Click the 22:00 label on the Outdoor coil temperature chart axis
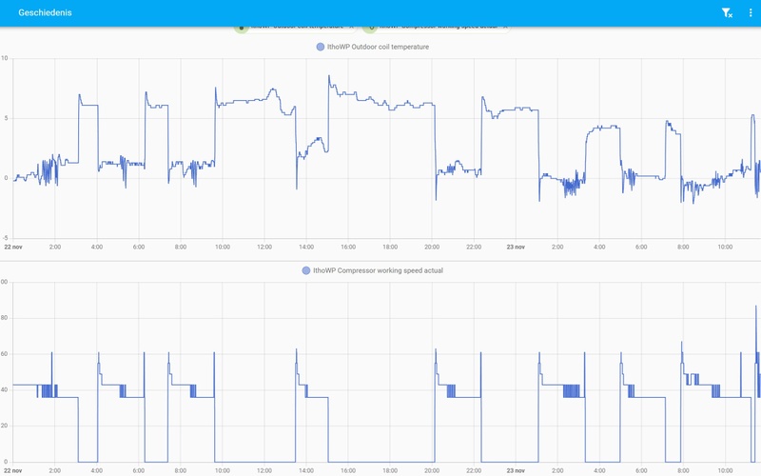 (x=474, y=247)
